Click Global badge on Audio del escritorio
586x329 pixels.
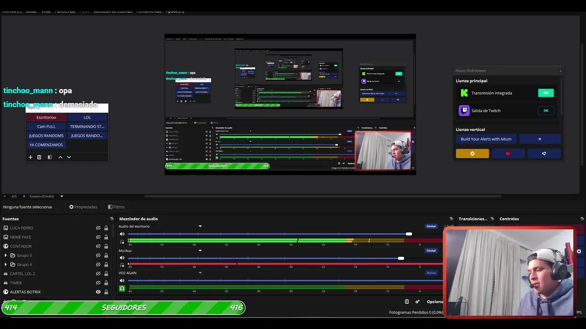(x=431, y=226)
